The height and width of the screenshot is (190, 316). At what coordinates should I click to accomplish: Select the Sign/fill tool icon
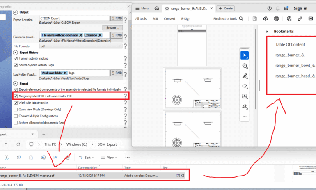(245, 107)
